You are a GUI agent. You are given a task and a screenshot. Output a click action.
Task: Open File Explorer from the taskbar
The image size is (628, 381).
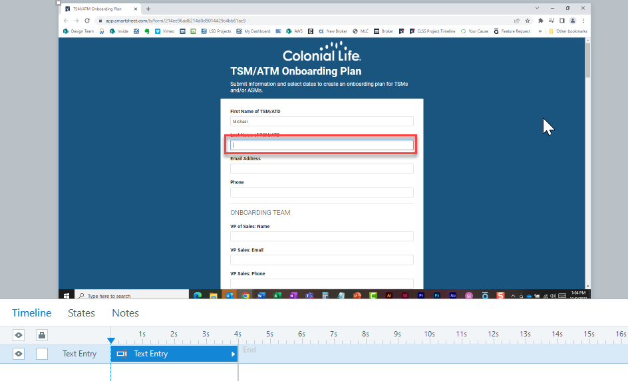click(214, 296)
